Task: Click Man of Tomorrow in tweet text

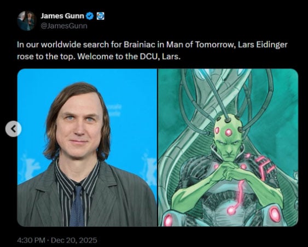Action: pyautogui.click(x=201, y=45)
